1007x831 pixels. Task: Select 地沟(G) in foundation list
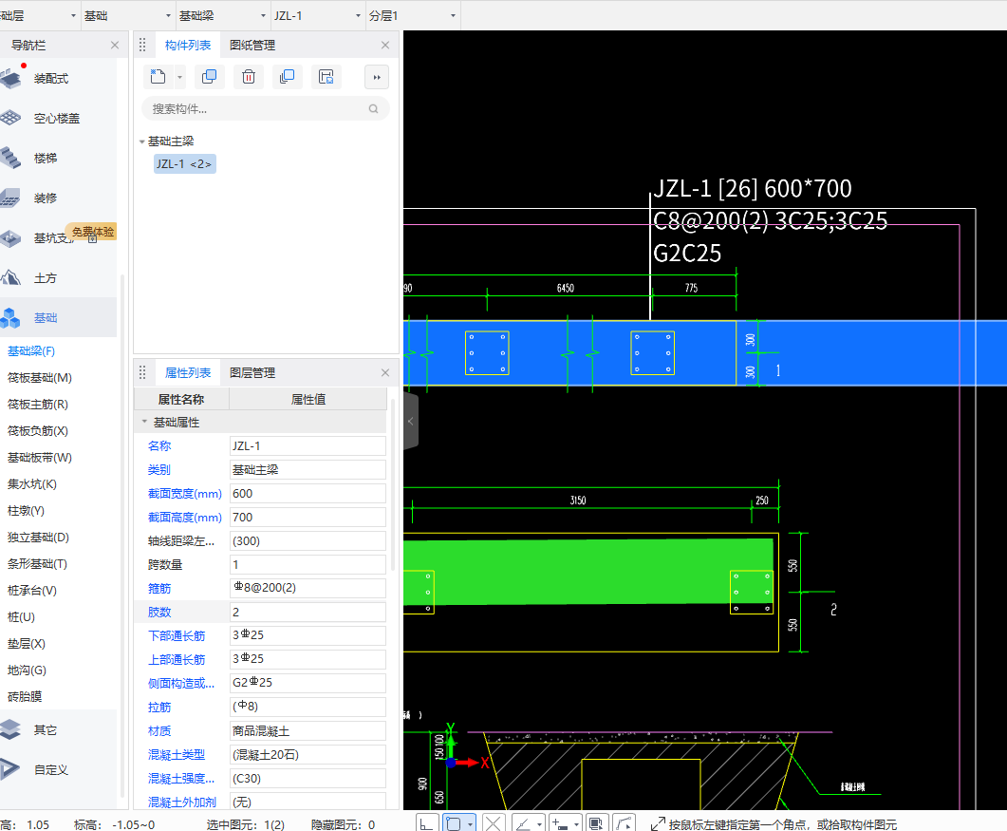(x=27, y=670)
